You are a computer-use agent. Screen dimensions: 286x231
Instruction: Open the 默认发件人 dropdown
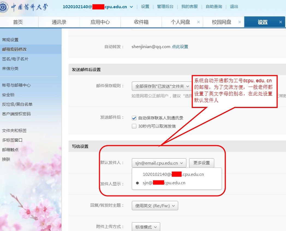pos(159,163)
